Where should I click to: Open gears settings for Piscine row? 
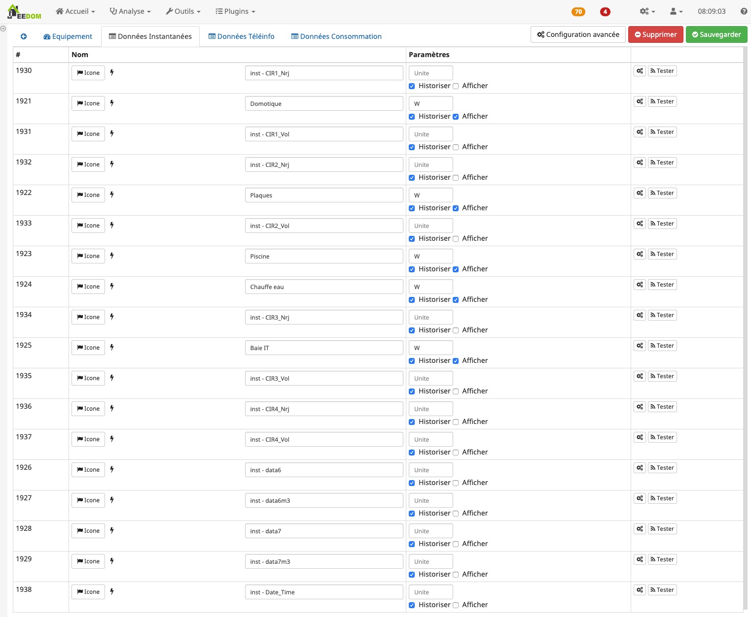pyautogui.click(x=640, y=254)
